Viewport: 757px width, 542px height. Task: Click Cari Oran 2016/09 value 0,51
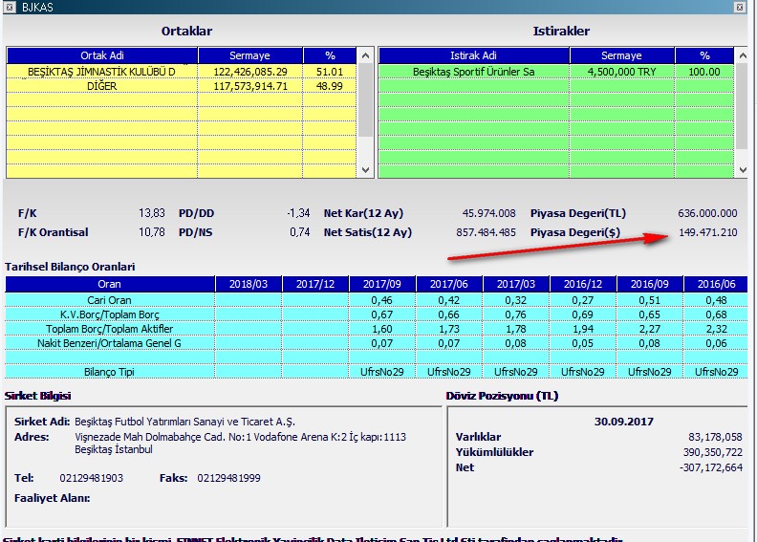(x=649, y=300)
